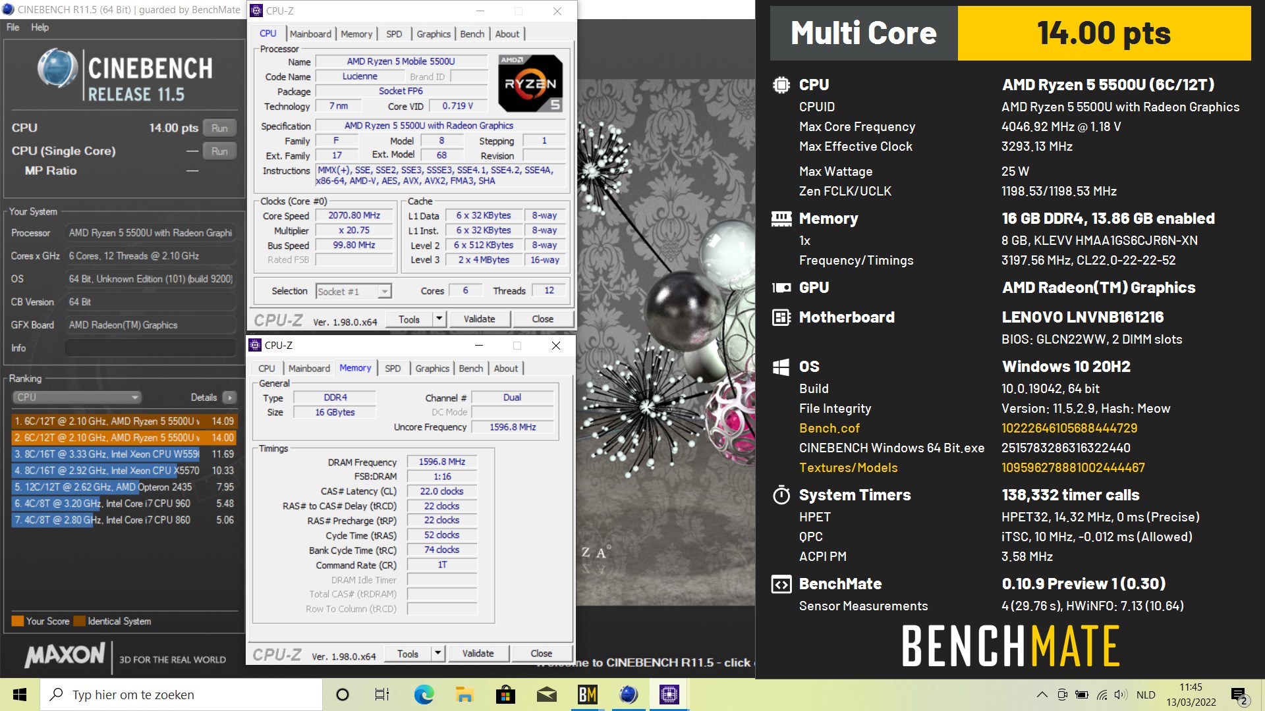This screenshot has height=711, width=1265.
Task: Open SPD tab in upper CPU-Z
Action: (394, 34)
